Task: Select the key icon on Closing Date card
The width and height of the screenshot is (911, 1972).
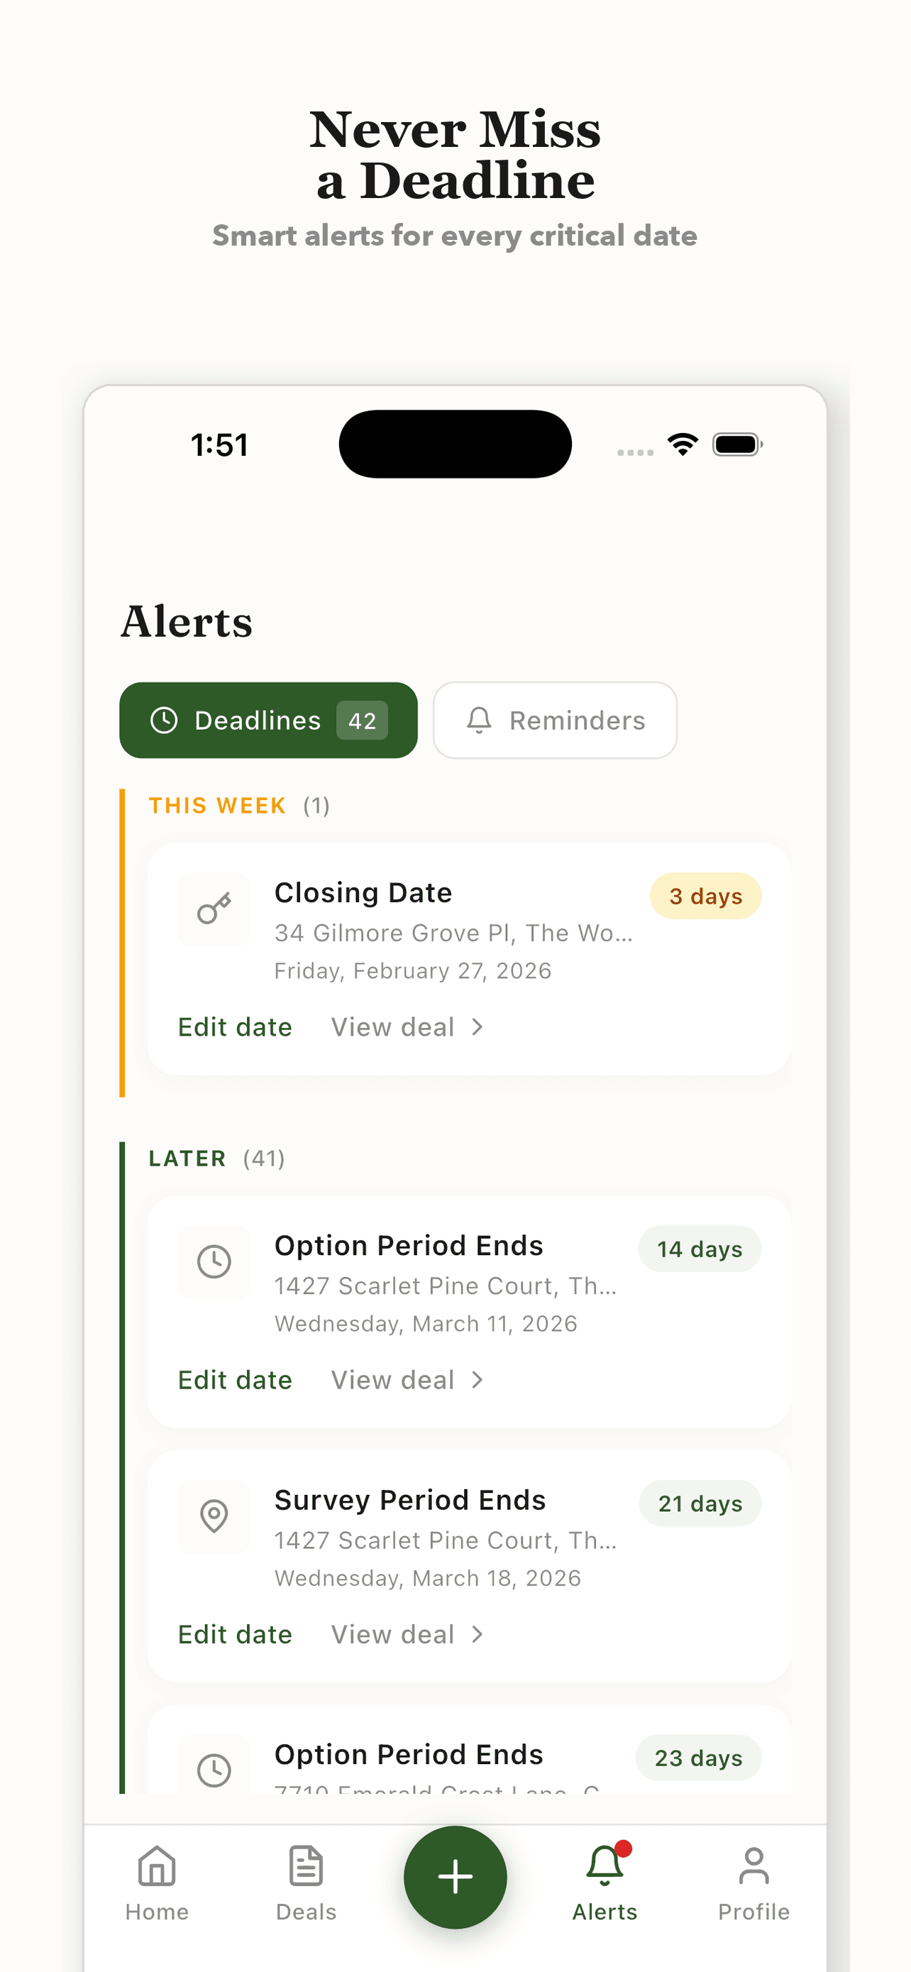Action: pyautogui.click(x=214, y=909)
